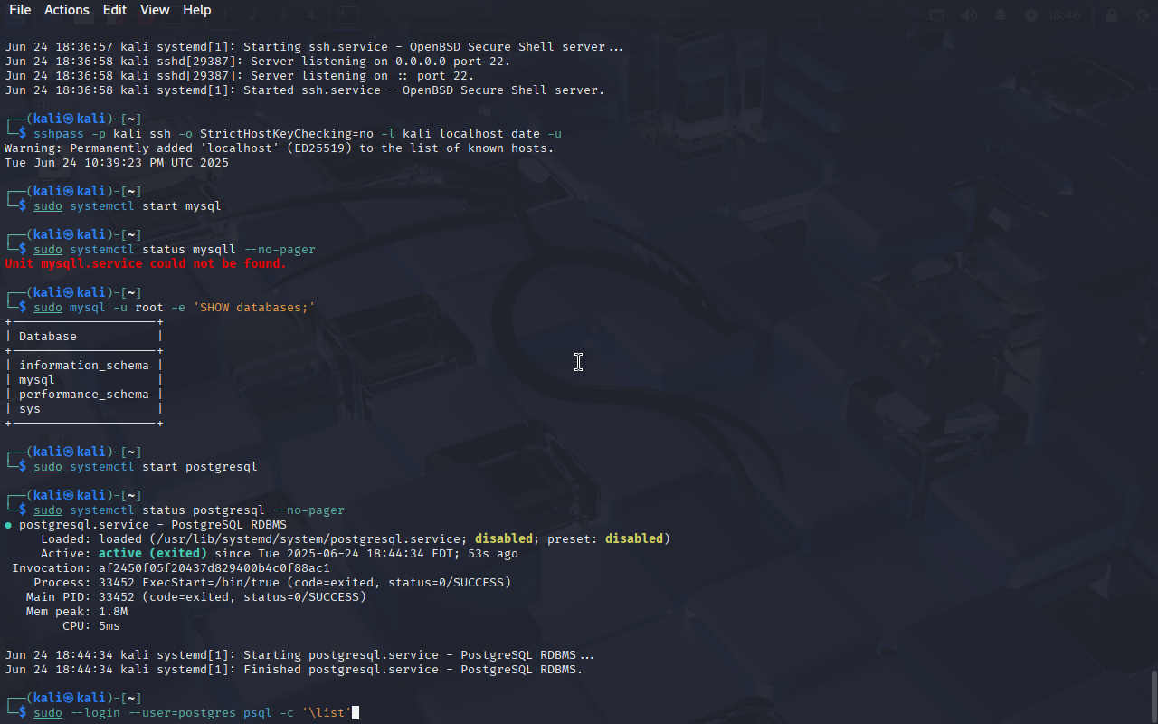Click the 'information_schema' database row

[x=83, y=365]
